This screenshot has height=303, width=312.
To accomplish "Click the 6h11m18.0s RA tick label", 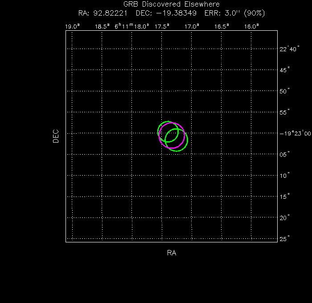I will click(132, 26).
